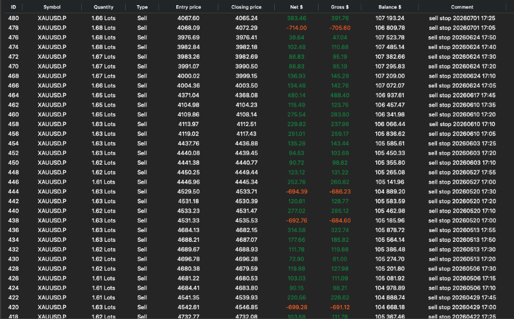The height and width of the screenshot is (319, 514).
Task: Click balance 105 878.72
Action: 390,230
